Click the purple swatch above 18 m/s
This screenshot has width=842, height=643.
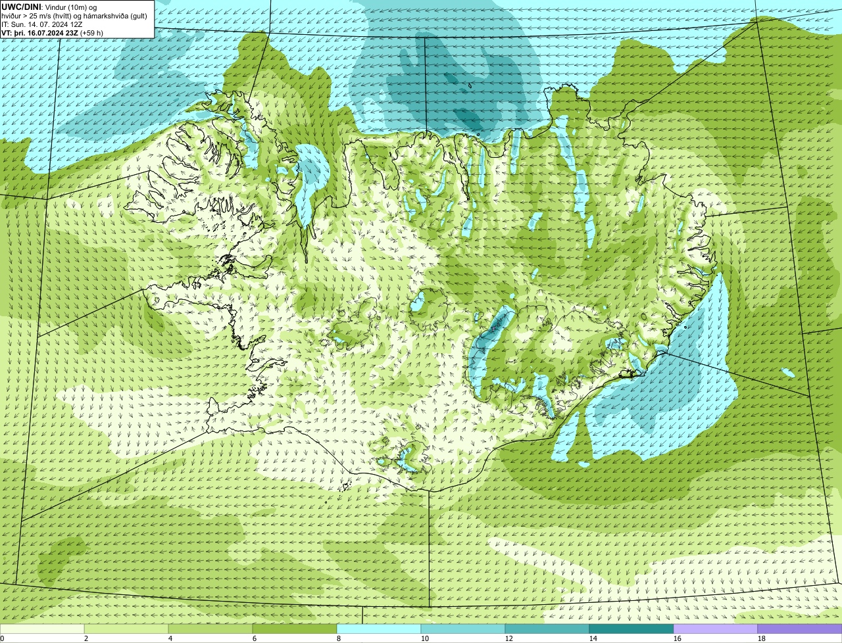[800, 629]
